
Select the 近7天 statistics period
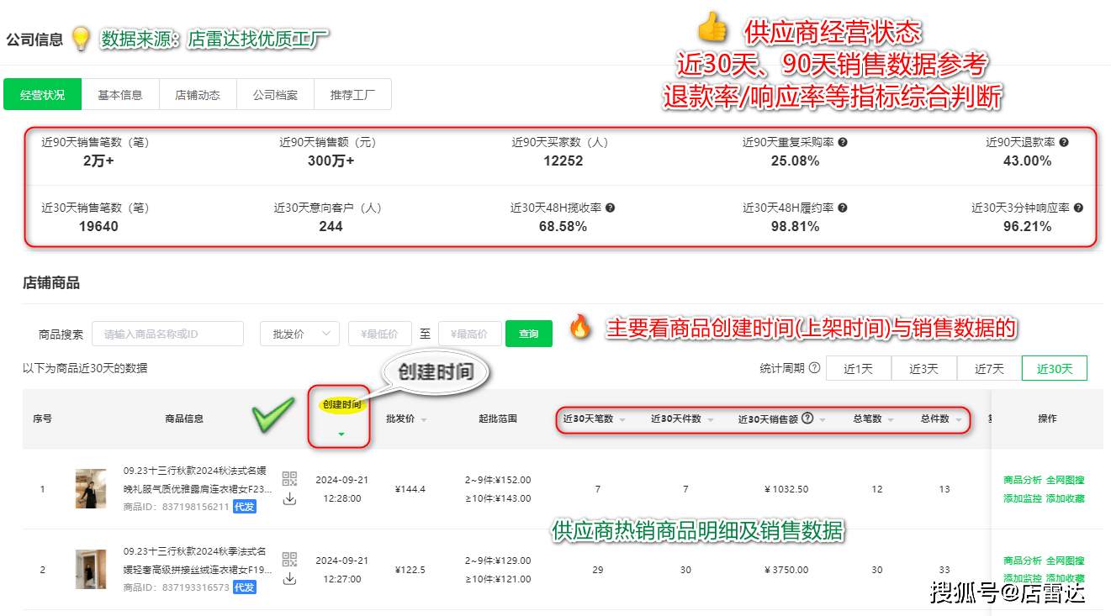(x=988, y=368)
